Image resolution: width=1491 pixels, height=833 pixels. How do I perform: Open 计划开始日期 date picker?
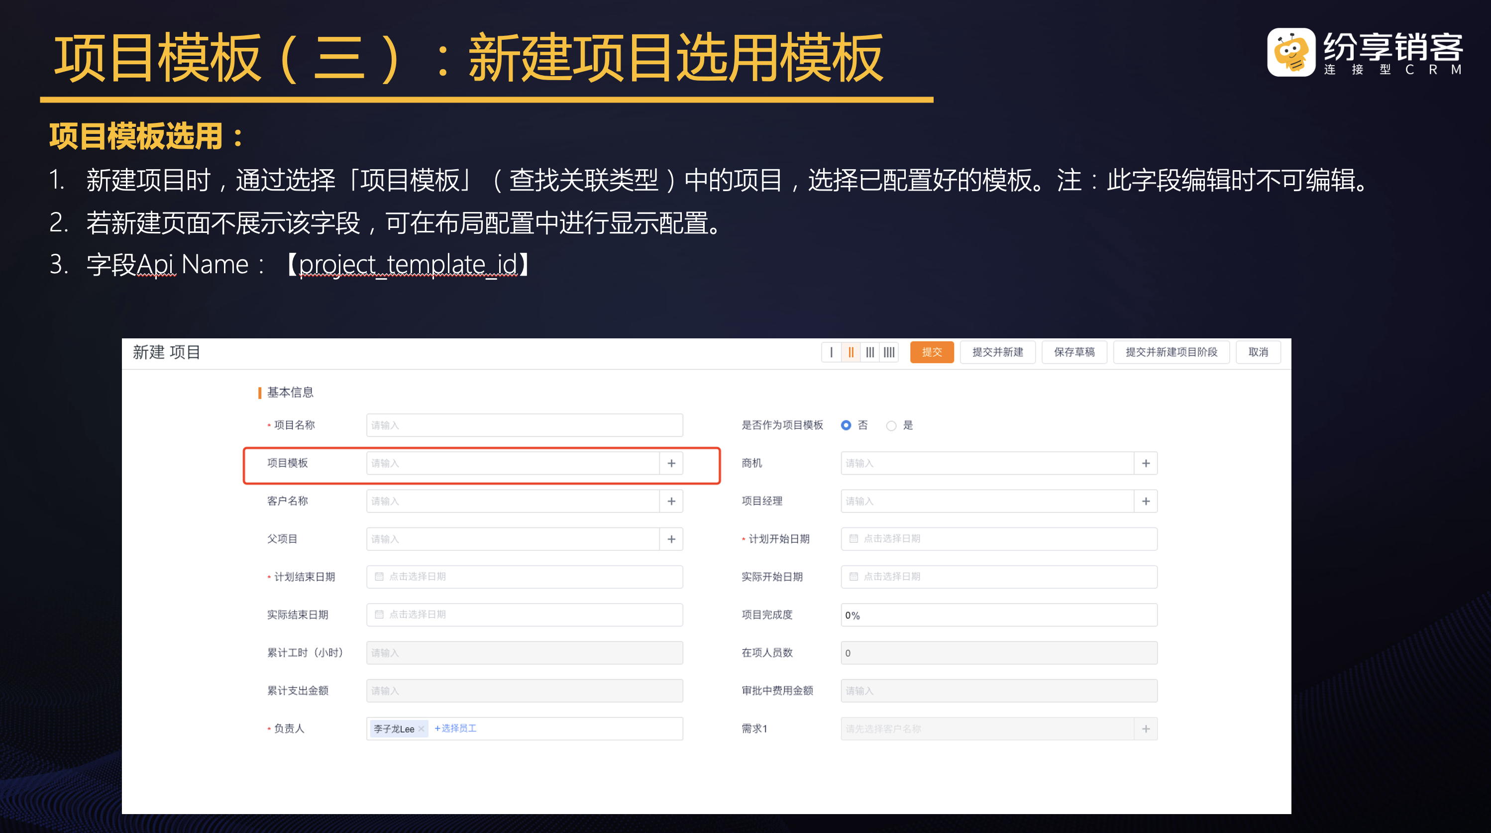coord(998,539)
